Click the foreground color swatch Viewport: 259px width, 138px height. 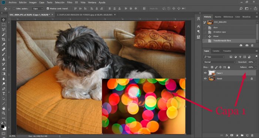3,127
